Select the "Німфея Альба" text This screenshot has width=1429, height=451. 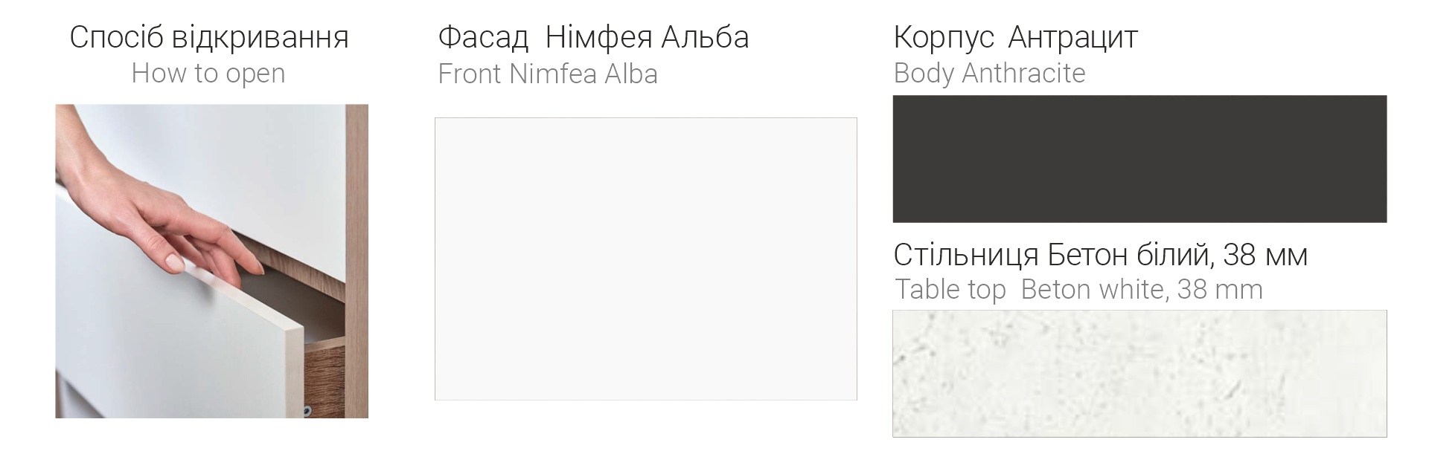pos(647,37)
